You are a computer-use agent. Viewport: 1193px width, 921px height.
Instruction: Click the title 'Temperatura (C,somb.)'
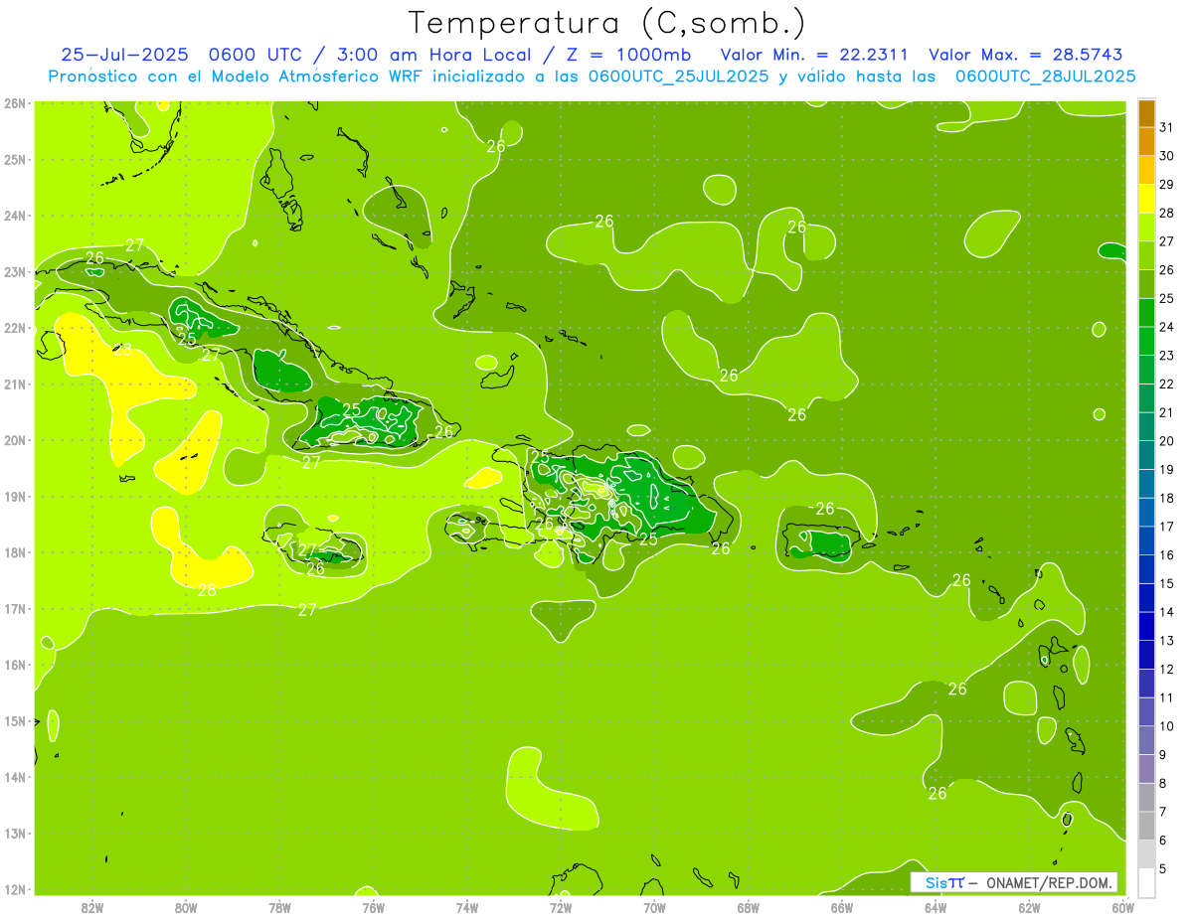click(x=606, y=22)
